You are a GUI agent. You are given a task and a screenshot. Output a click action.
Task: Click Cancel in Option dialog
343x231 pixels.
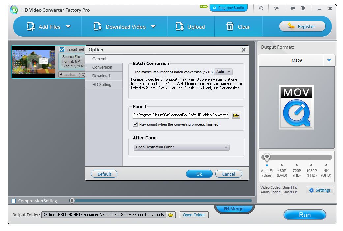[x=228, y=174]
